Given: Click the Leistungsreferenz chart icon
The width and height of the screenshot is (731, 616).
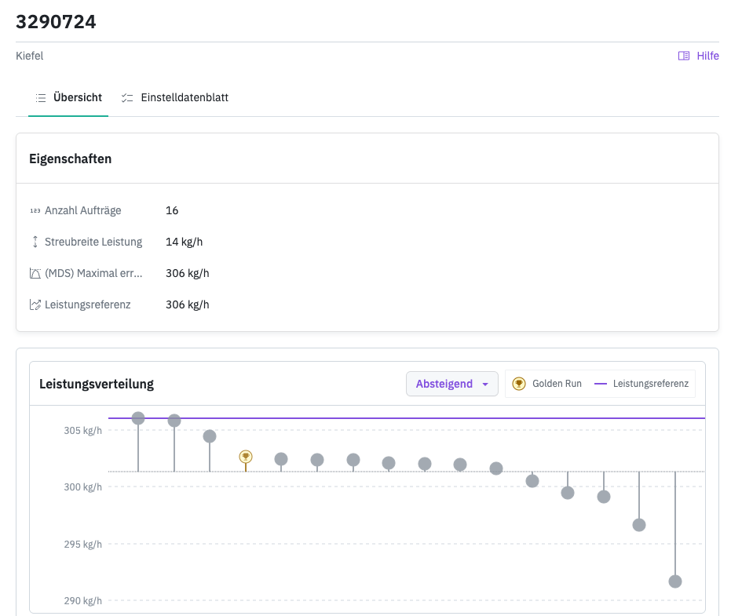Looking at the screenshot, I should click(35, 304).
